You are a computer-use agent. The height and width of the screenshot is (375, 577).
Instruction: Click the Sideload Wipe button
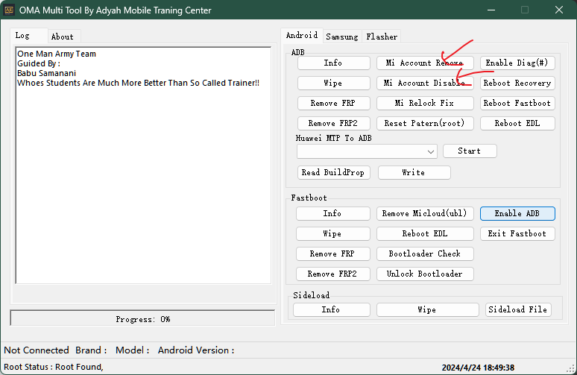[428, 310]
